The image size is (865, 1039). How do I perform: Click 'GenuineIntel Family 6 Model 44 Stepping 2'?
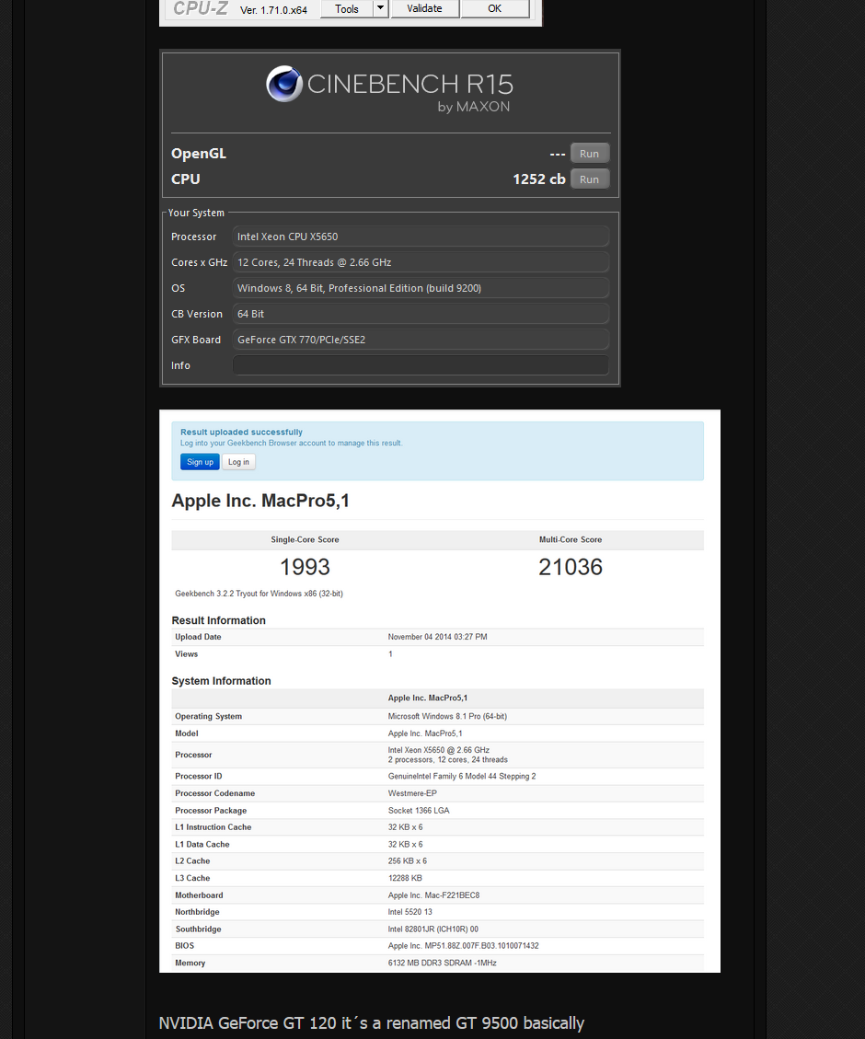[462, 776]
